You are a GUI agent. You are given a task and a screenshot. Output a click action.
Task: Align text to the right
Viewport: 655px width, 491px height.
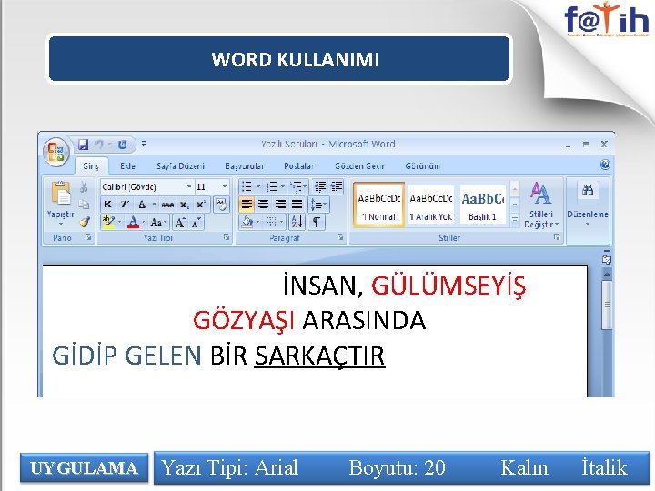(x=280, y=205)
